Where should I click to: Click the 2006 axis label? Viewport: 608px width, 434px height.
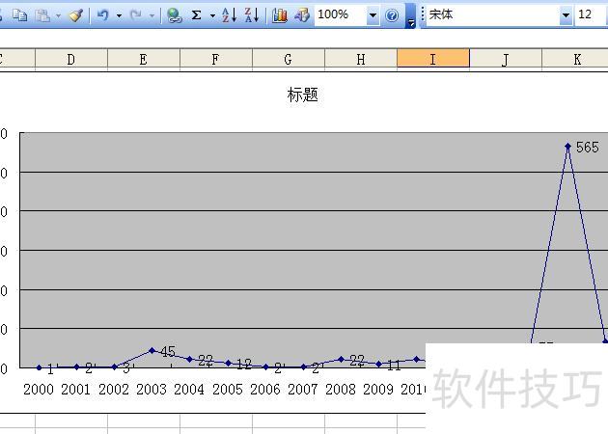pyautogui.click(x=264, y=390)
